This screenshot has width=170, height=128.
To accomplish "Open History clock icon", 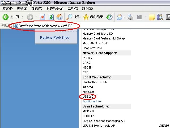I will click(109, 17).
